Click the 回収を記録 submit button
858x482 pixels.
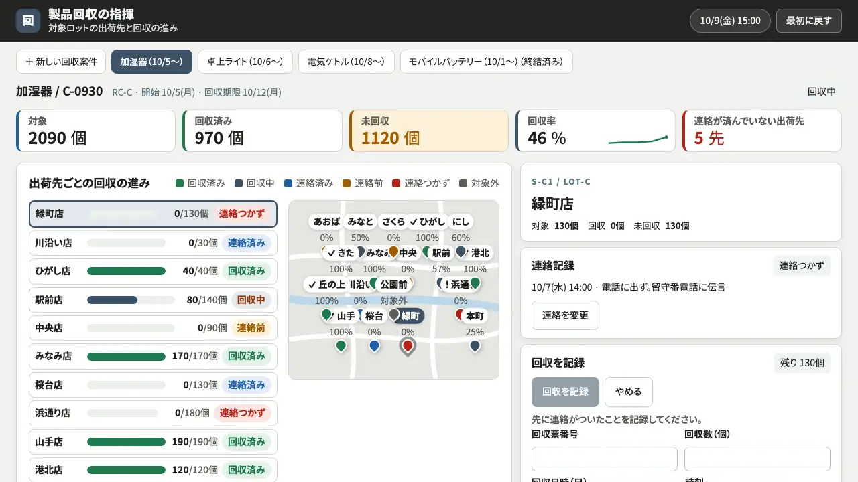point(565,392)
